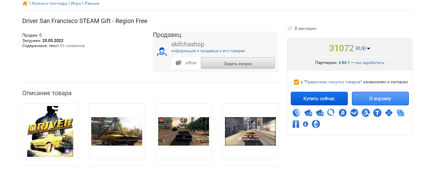Click the "81 символов" text
The width and height of the screenshot is (434, 171).
72,45
